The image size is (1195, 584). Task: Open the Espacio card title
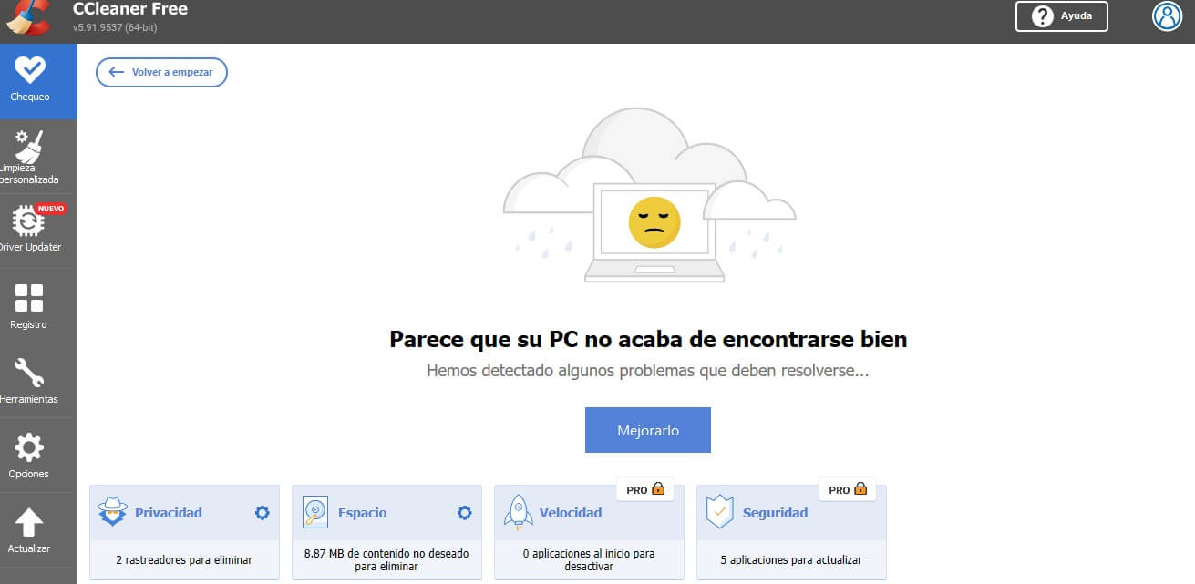pos(362,513)
